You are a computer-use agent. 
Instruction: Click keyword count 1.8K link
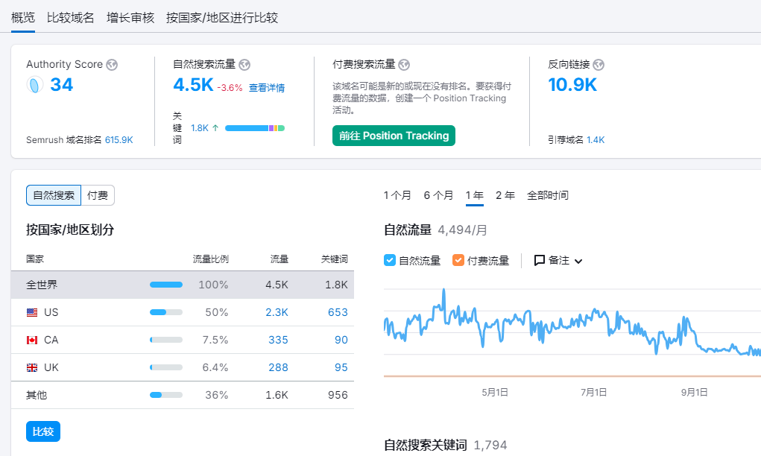(x=200, y=128)
